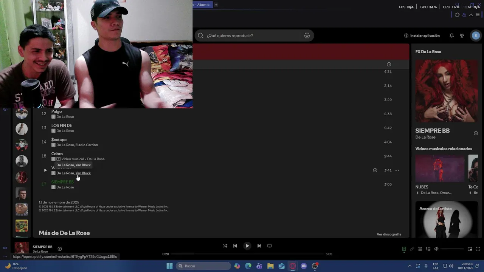This screenshot has width=484, height=272.
Task: Seek within the song progress bar
Action: (x=248, y=254)
